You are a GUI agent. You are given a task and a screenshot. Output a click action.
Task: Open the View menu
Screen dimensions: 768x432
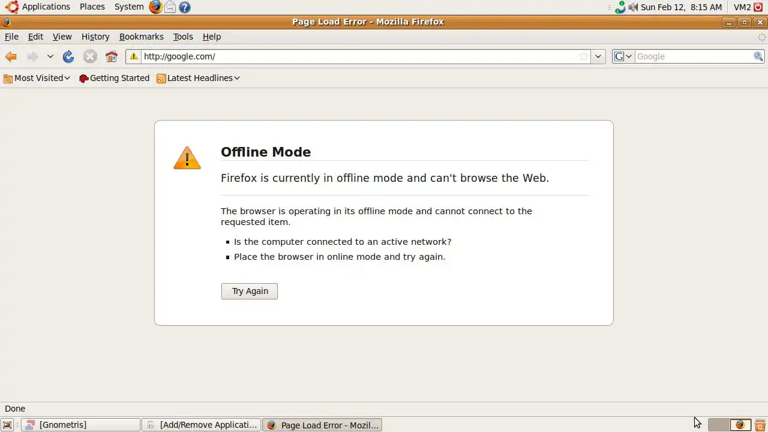point(62,37)
